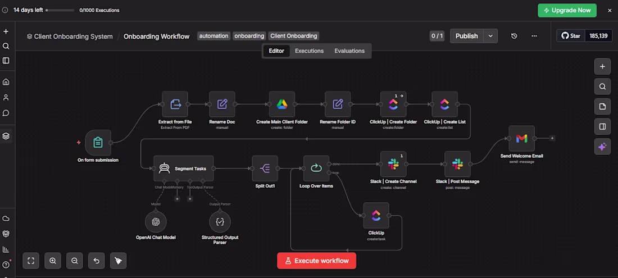Switch to the Evaluations tab

tap(349, 51)
